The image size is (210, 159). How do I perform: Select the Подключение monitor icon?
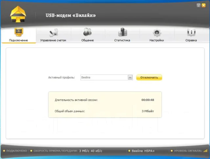tap(19, 32)
